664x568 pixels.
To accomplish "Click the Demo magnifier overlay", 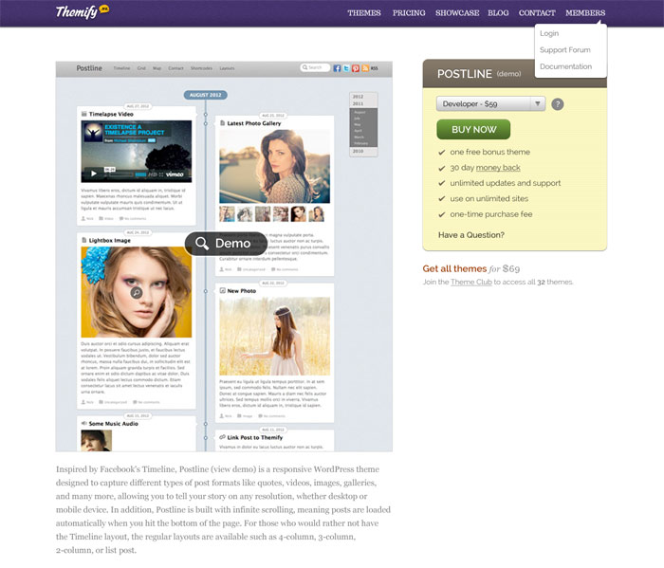I will click(225, 244).
